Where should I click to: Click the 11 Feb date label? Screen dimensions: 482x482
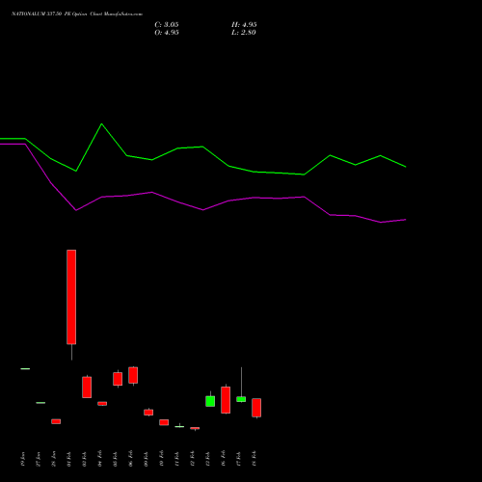(177, 459)
